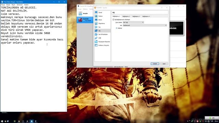
Task: Open the Ses settings category
Action: [102, 27]
